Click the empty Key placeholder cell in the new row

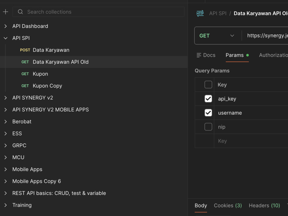click(251, 141)
